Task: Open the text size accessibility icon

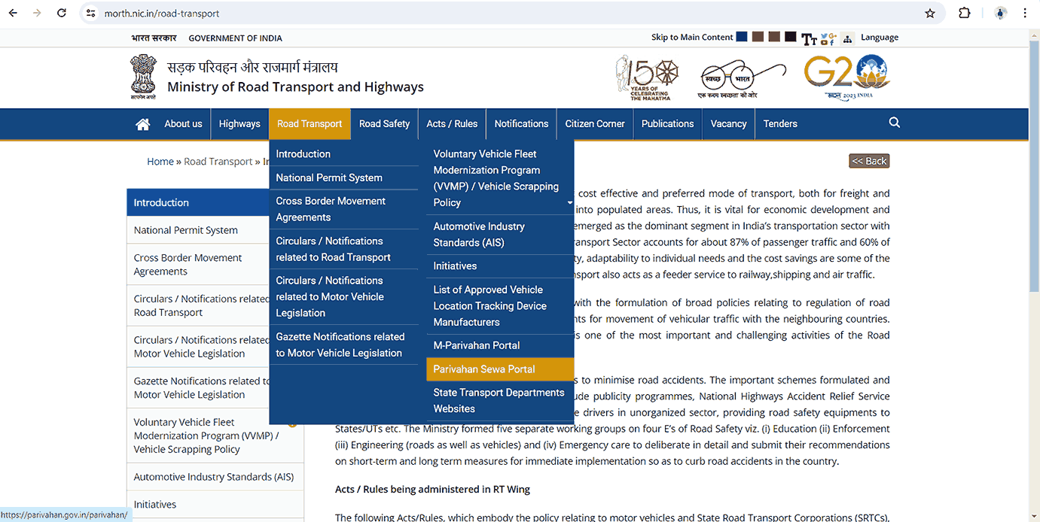Action: [x=809, y=38]
